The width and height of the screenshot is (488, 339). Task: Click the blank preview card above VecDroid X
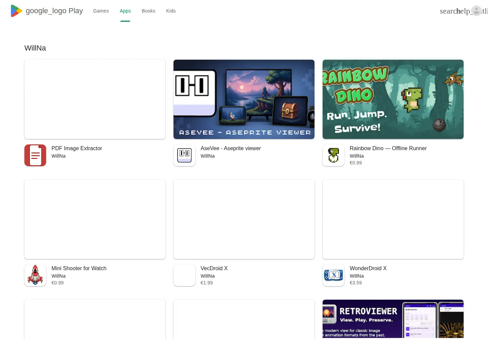(x=244, y=219)
